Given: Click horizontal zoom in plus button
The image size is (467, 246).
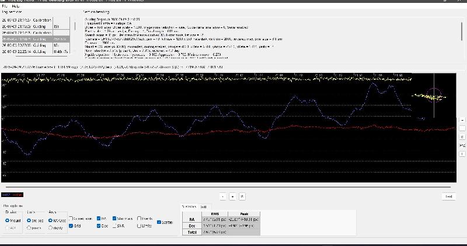Looking at the screenshot, I should 232,196.
